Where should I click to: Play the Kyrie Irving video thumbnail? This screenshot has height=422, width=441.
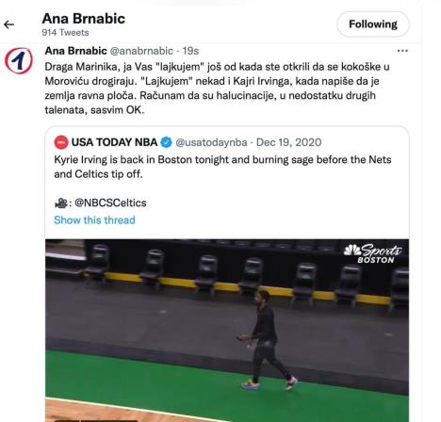tap(227, 331)
